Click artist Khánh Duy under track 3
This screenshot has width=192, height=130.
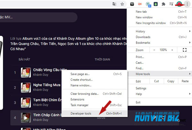coord(41,105)
